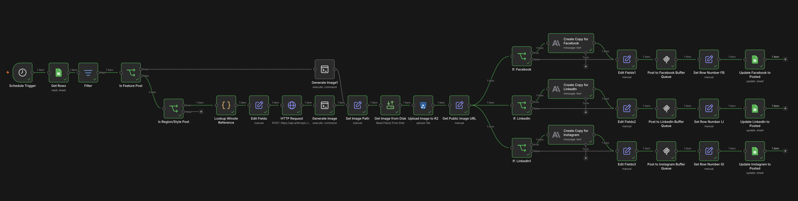This screenshot has width=798, height=201.
Task: Select the Set Row Number LI node
Action: [x=709, y=109]
